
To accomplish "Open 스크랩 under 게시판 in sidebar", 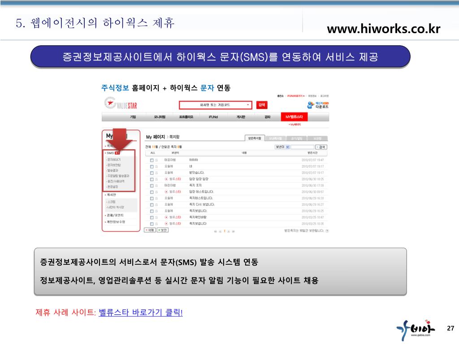I will coord(111,202).
